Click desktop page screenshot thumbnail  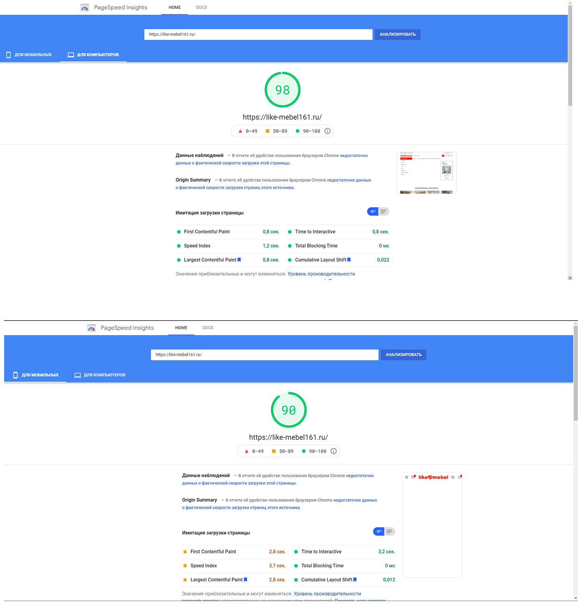[427, 173]
